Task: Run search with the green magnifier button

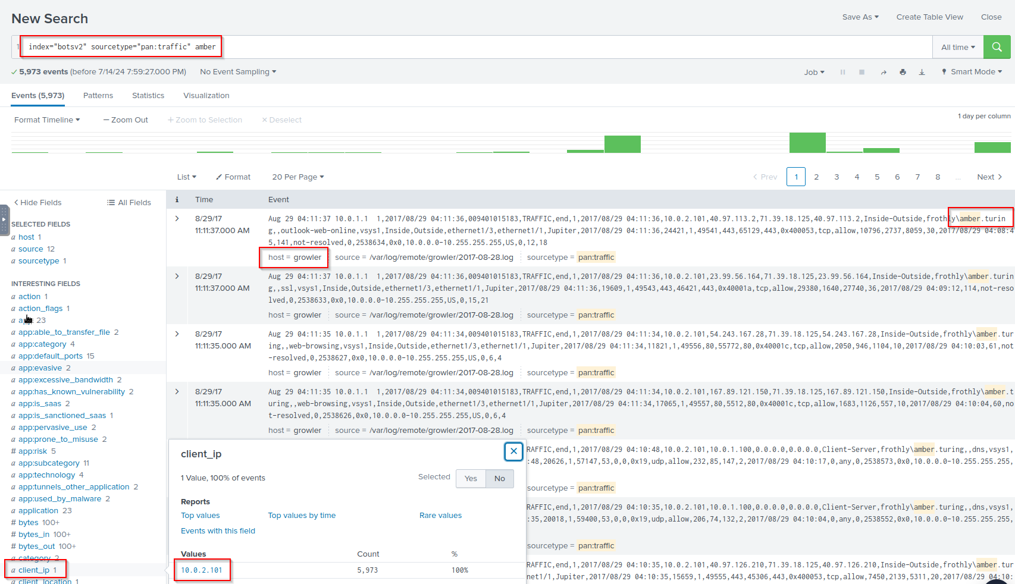Action: [997, 47]
